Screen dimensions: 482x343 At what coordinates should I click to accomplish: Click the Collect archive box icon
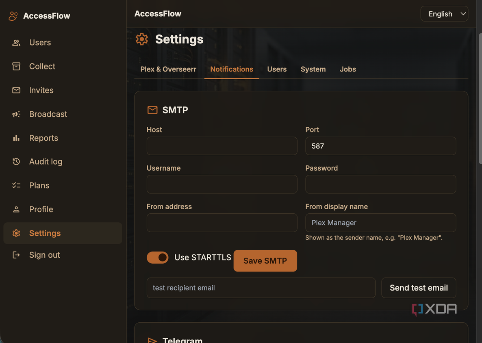point(16,66)
